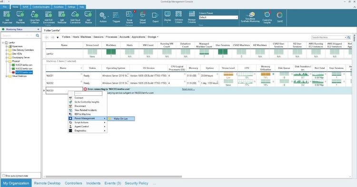
Task: Open Scoutbees Synthetic Monitoring
Action: 250,17
